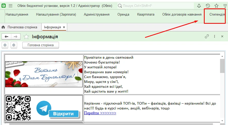Click the search field Пошук
The image size is (228, 125).
point(156,6)
